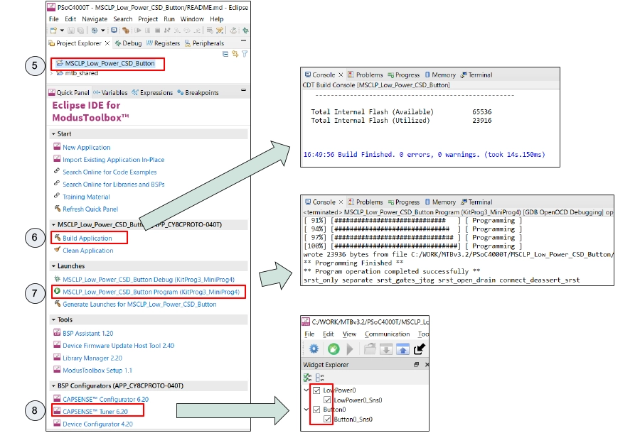Open Device Configurator 4.20
This screenshot has width=640, height=433.
(x=97, y=424)
